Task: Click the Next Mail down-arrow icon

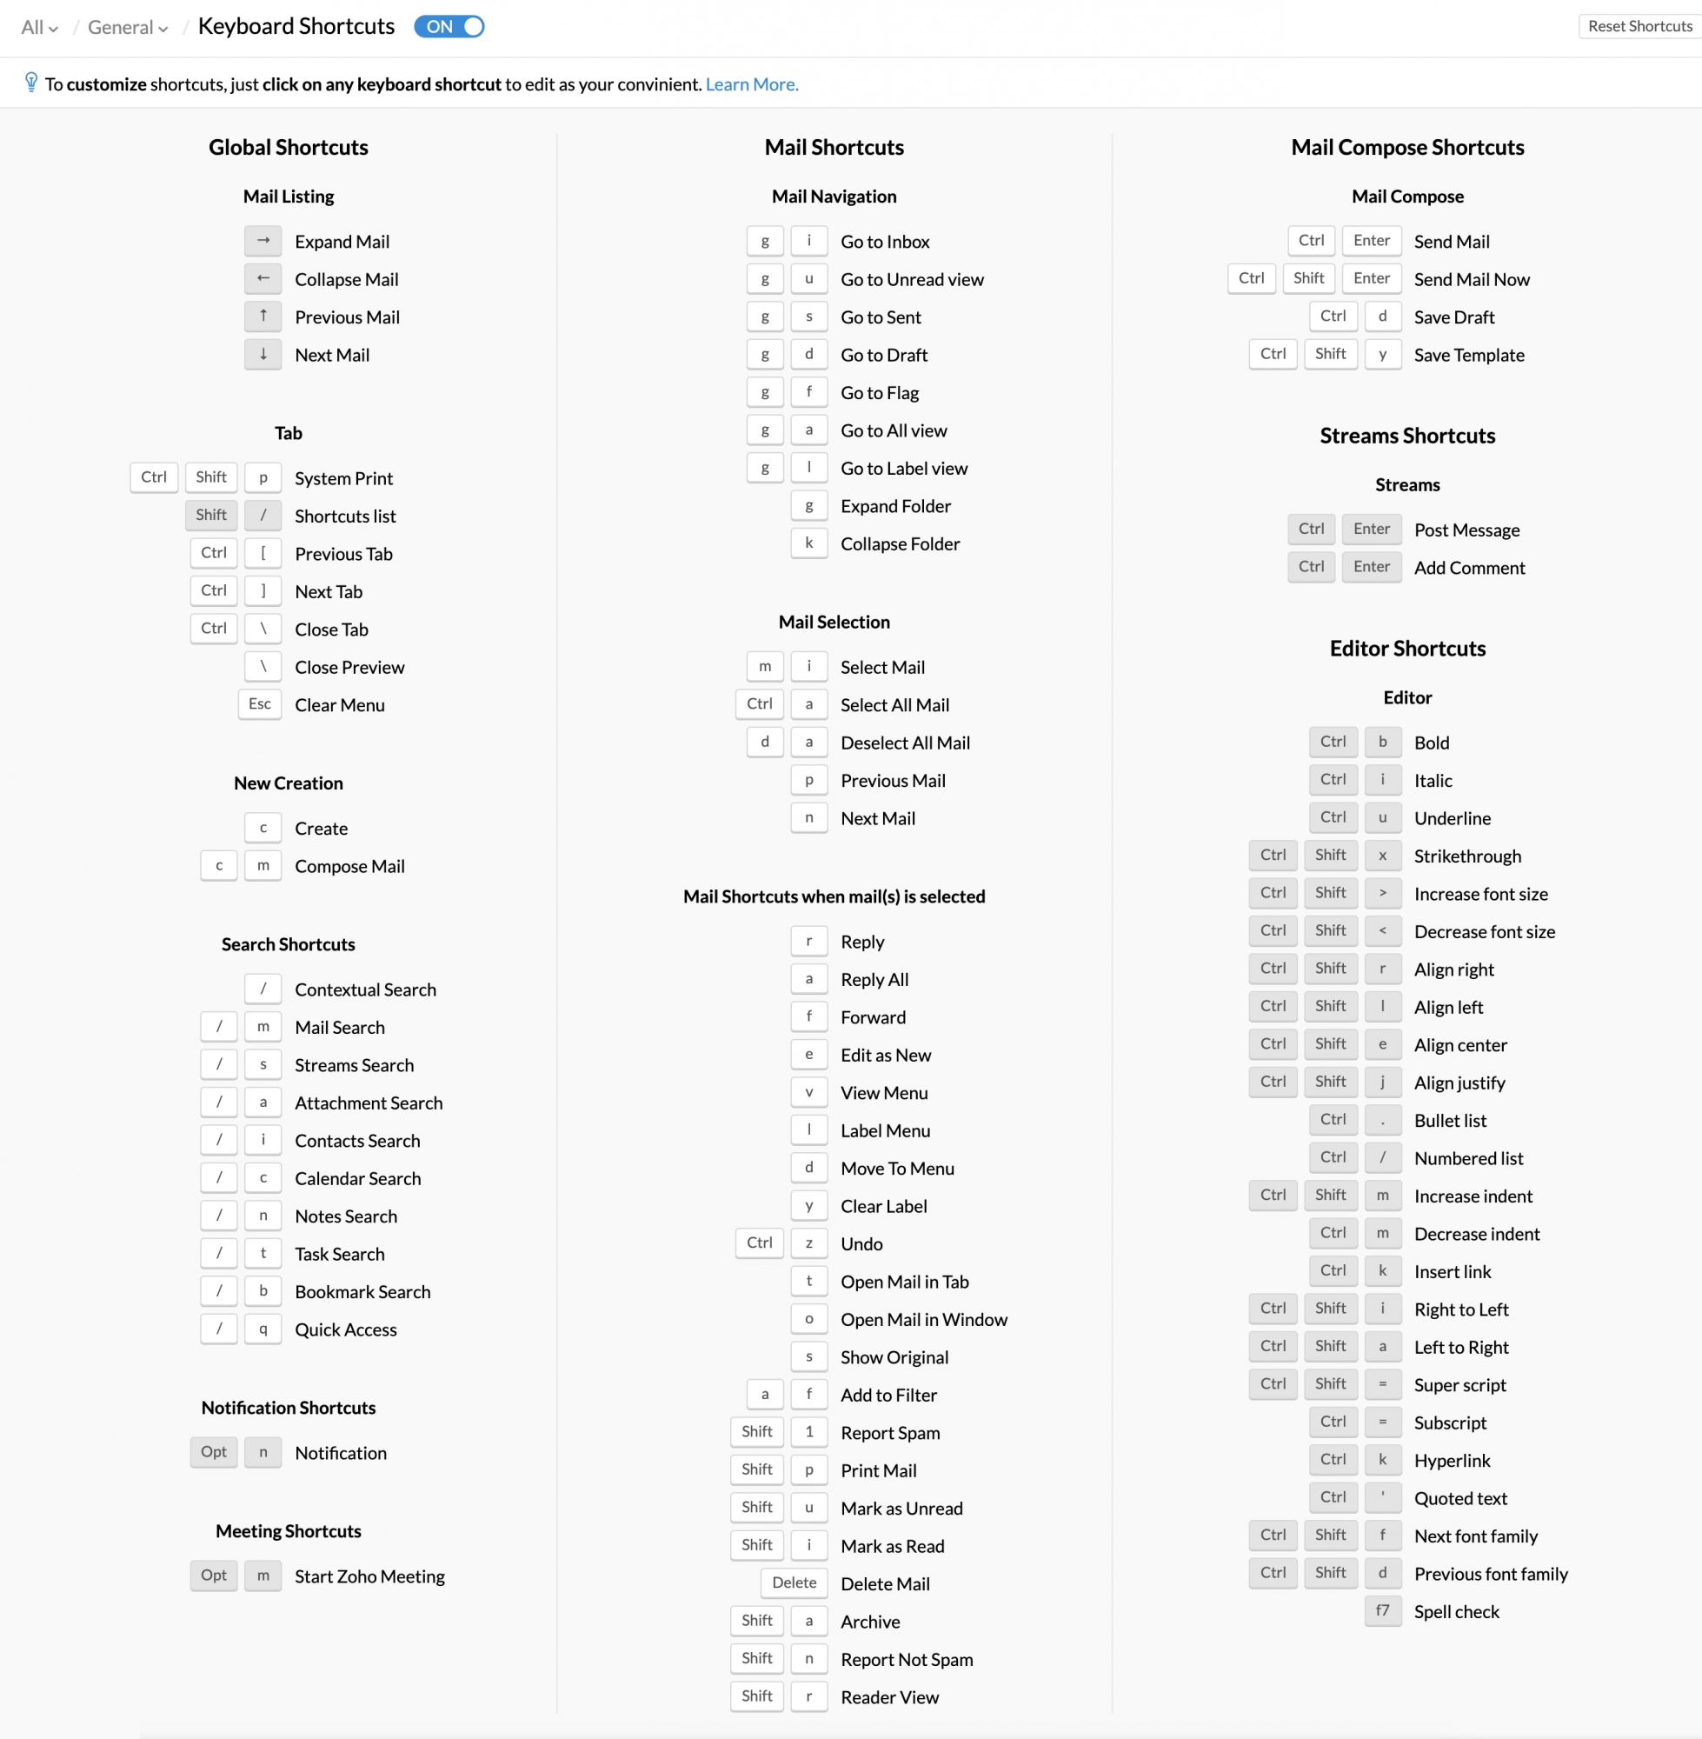Action: [260, 354]
